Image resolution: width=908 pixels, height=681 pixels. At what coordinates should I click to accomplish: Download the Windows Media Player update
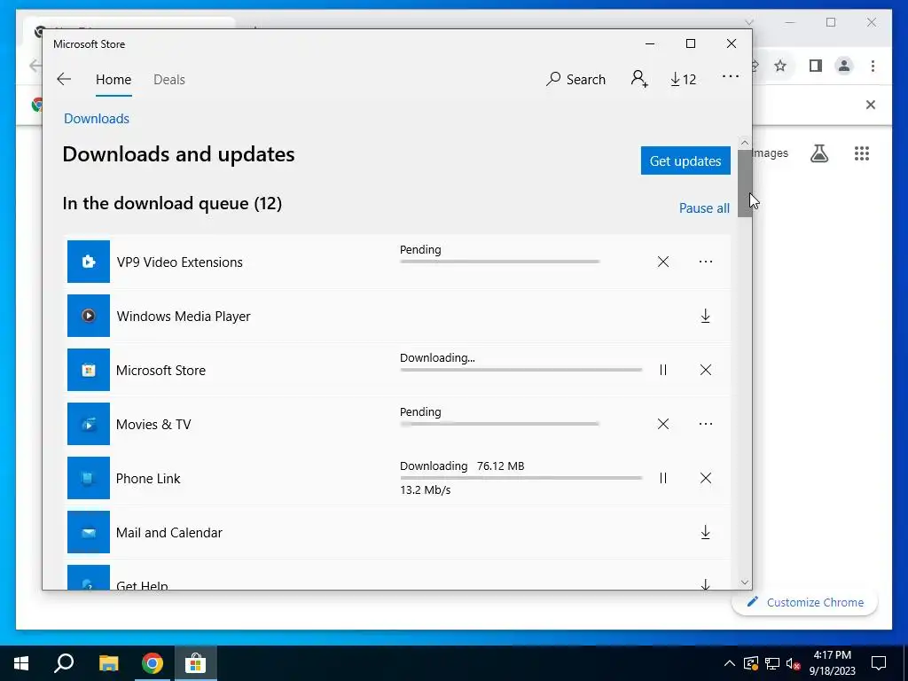pos(705,316)
